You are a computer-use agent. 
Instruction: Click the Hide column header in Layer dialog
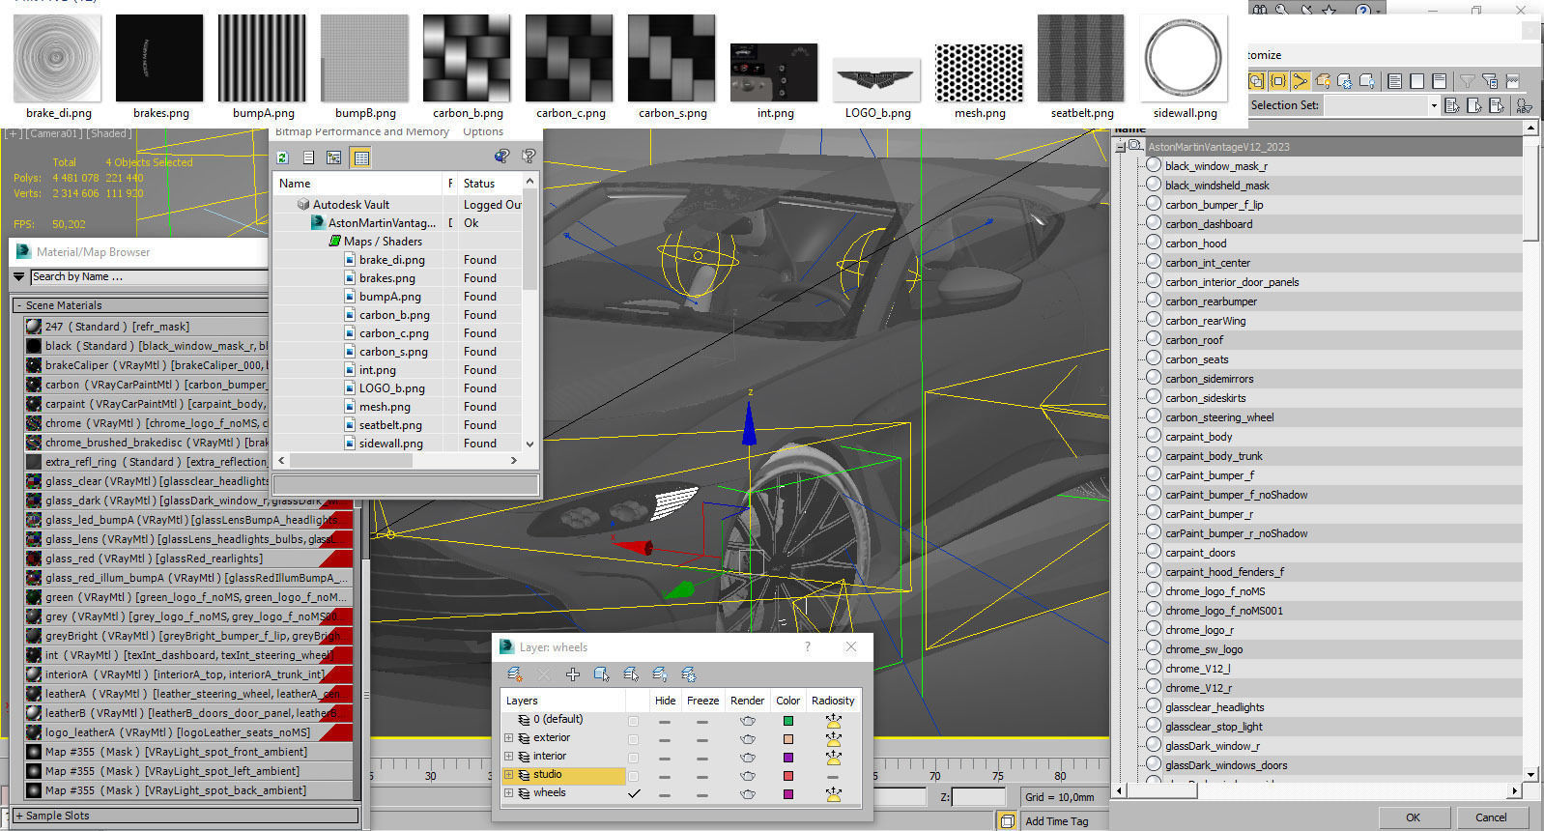[665, 701]
